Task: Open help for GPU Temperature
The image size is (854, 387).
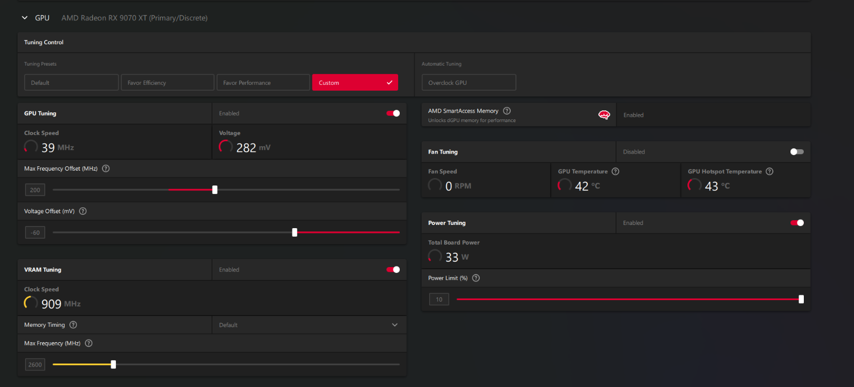Action: [615, 171]
